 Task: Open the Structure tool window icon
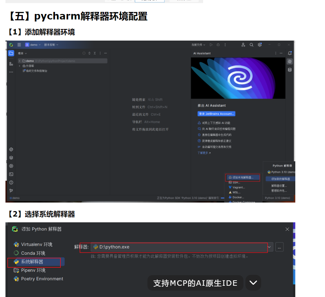[x=11, y=64]
